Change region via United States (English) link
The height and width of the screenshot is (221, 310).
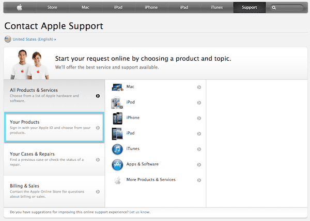click(x=34, y=39)
